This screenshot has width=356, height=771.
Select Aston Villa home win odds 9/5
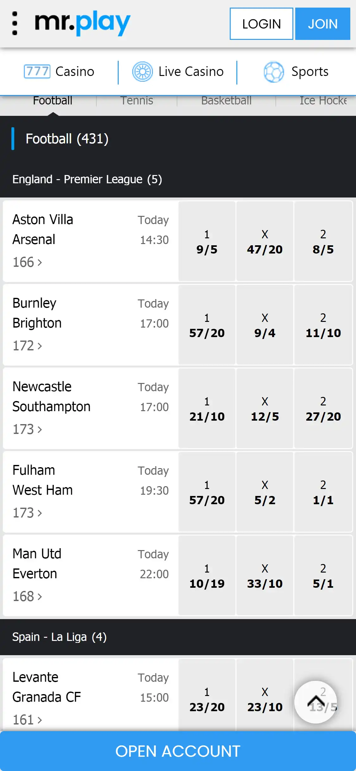[207, 241]
